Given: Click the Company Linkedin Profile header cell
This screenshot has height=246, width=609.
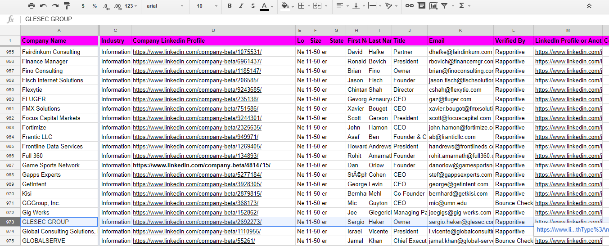Looking at the screenshot, I should 213,40.
